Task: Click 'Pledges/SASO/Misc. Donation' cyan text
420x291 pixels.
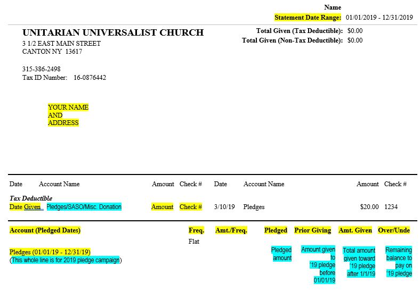Action: [x=84, y=207]
